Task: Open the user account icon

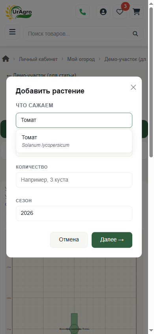Action: pyautogui.click(x=103, y=12)
